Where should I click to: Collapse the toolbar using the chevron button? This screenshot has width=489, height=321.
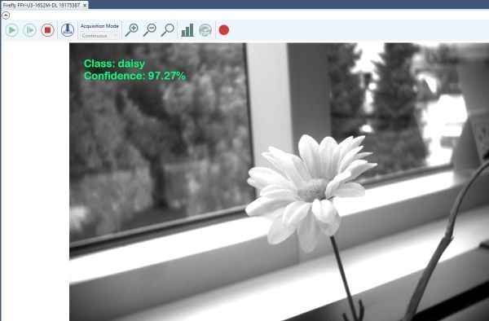[x=6, y=15]
